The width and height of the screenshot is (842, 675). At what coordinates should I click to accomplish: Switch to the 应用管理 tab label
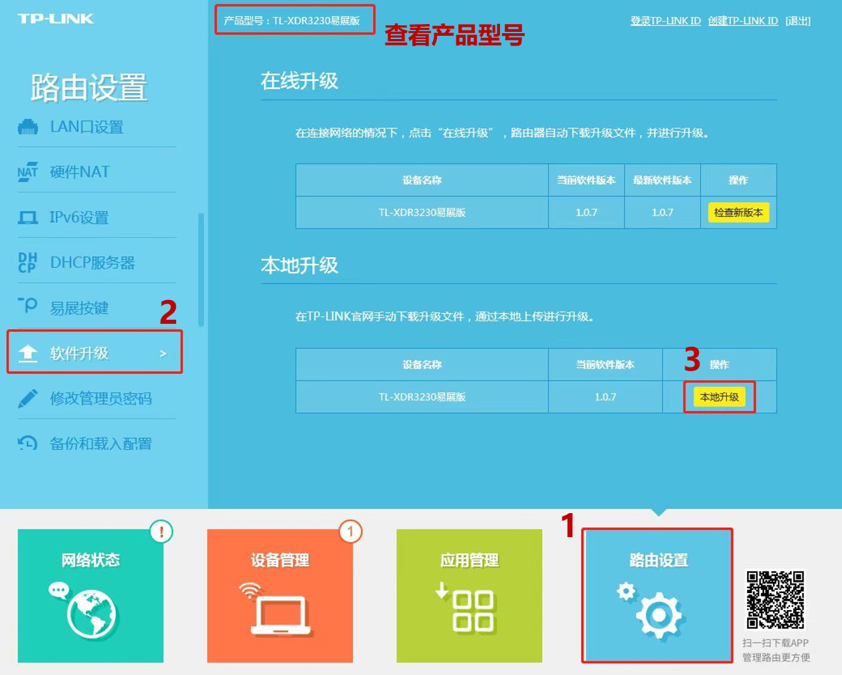469,560
